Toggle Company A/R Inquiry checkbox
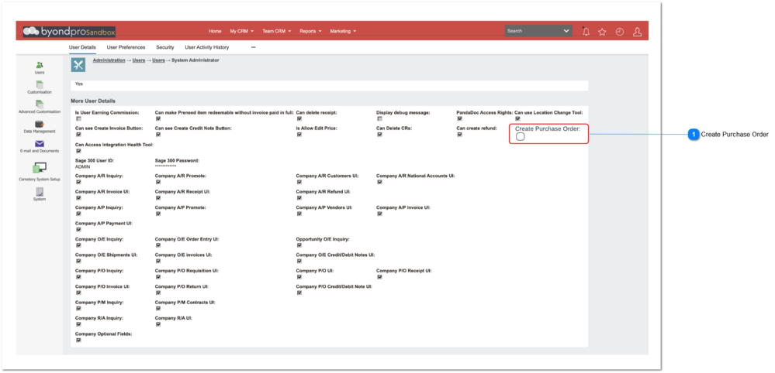The image size is (775, 373). click(78, 182)
